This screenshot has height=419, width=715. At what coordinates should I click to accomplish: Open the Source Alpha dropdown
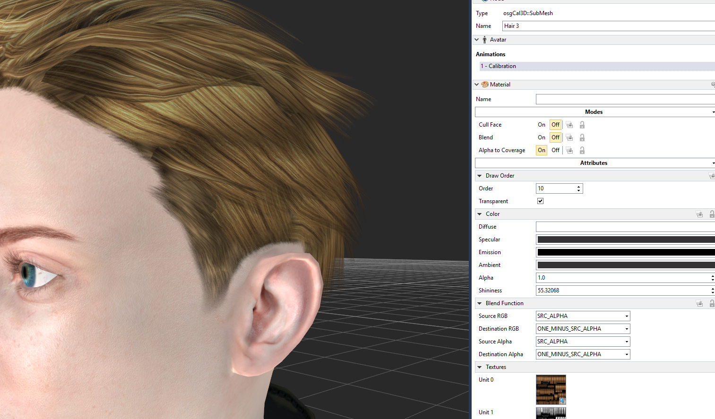click(583, 342)
